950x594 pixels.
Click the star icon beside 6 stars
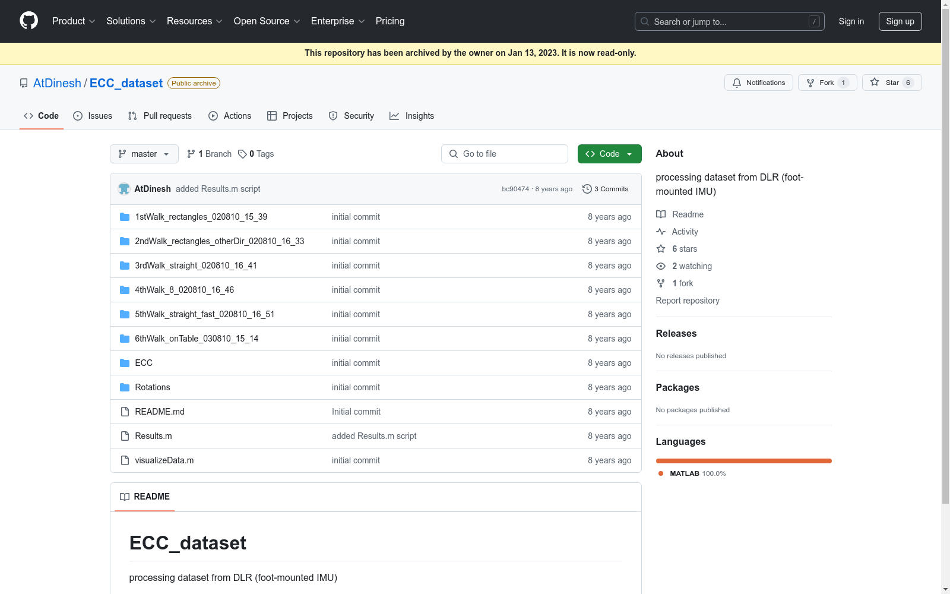(x=661, y=249)
